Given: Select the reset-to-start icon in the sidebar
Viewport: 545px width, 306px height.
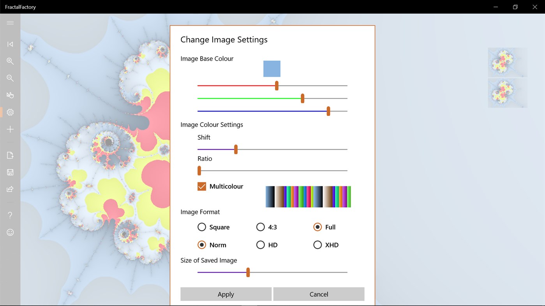Looking at the screenshot, I should click(x=10, y=44).
